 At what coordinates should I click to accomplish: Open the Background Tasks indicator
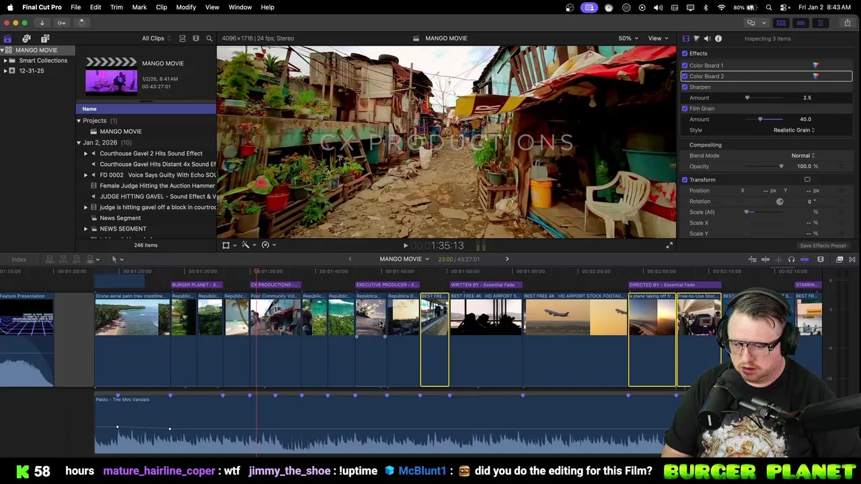click(x=81, y=23)
